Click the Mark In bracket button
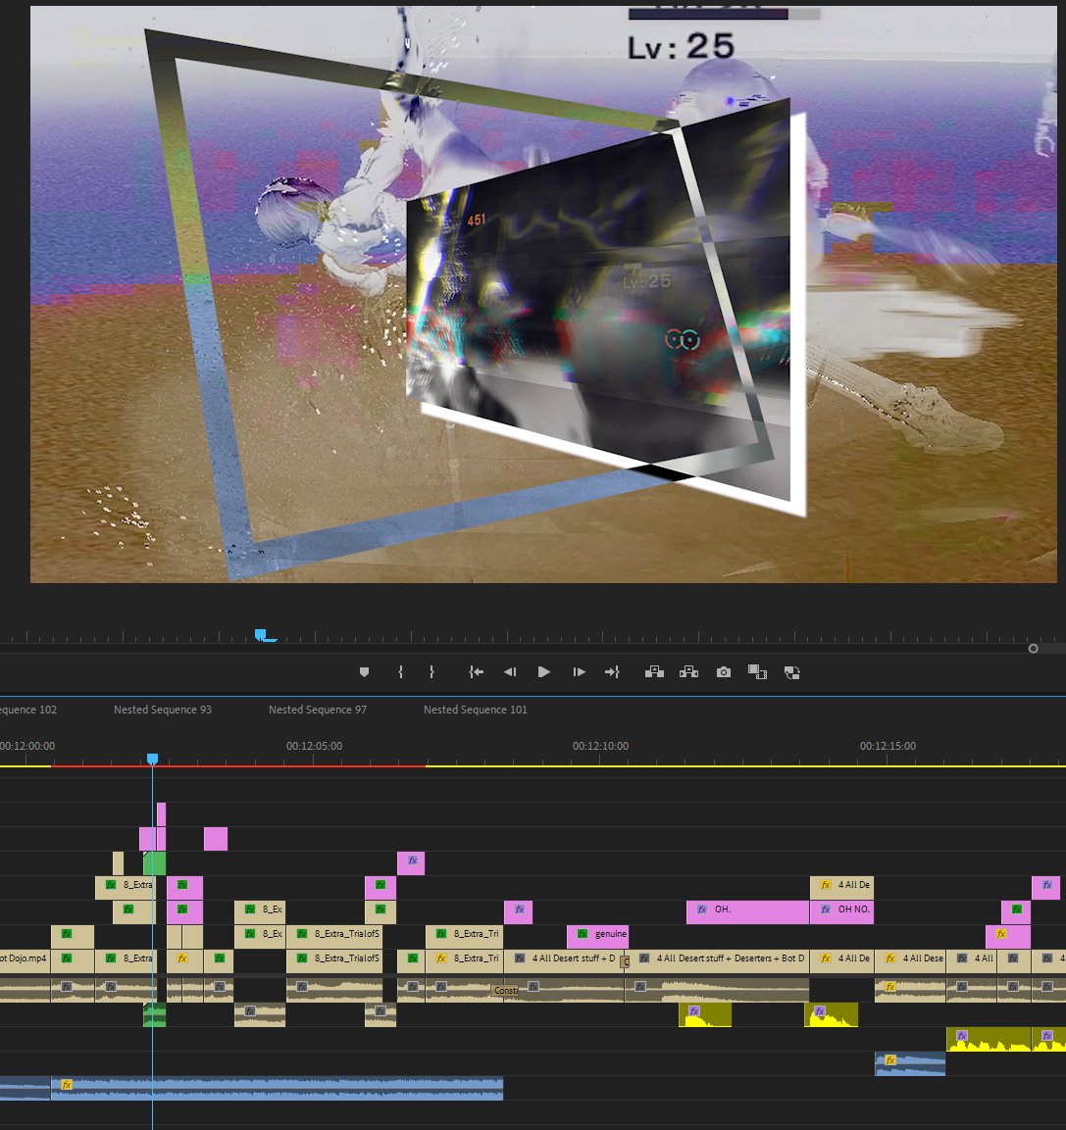This screenshot has width=1066, height=1130. click(400, 671)
